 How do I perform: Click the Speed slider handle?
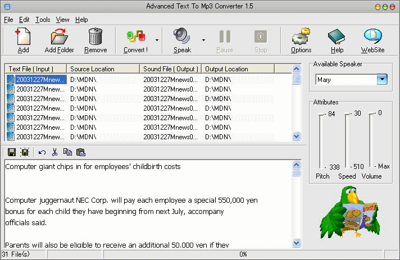[x=347, y=113]
